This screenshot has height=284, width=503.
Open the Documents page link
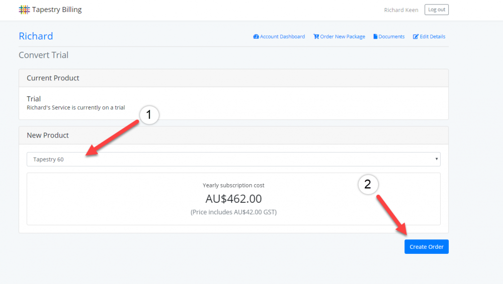(391, 37)
